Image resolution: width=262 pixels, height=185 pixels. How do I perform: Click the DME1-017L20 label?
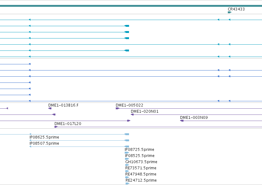[x=68, y=124]
